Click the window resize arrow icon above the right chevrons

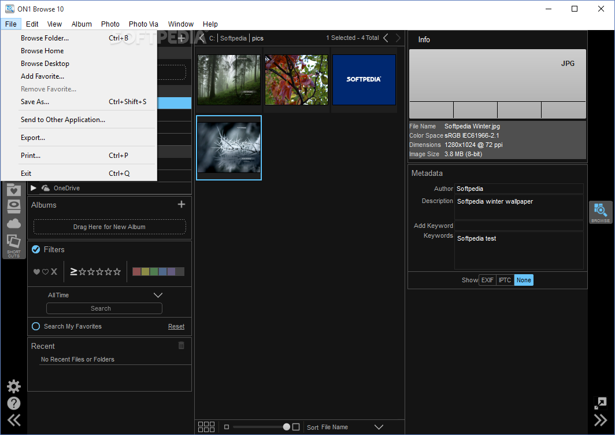tap(601, 403)
